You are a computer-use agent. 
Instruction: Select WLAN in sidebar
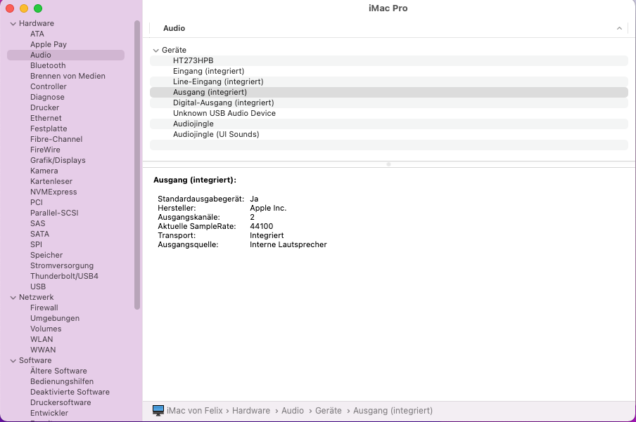[42, 339]
